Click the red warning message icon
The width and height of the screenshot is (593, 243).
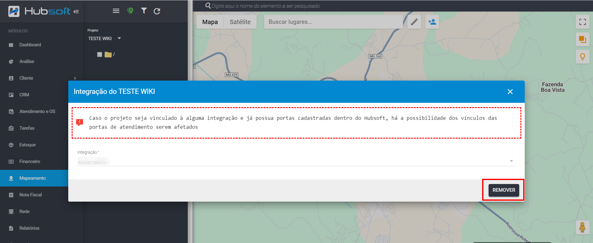pyautogui.click(x=80, y=123)
